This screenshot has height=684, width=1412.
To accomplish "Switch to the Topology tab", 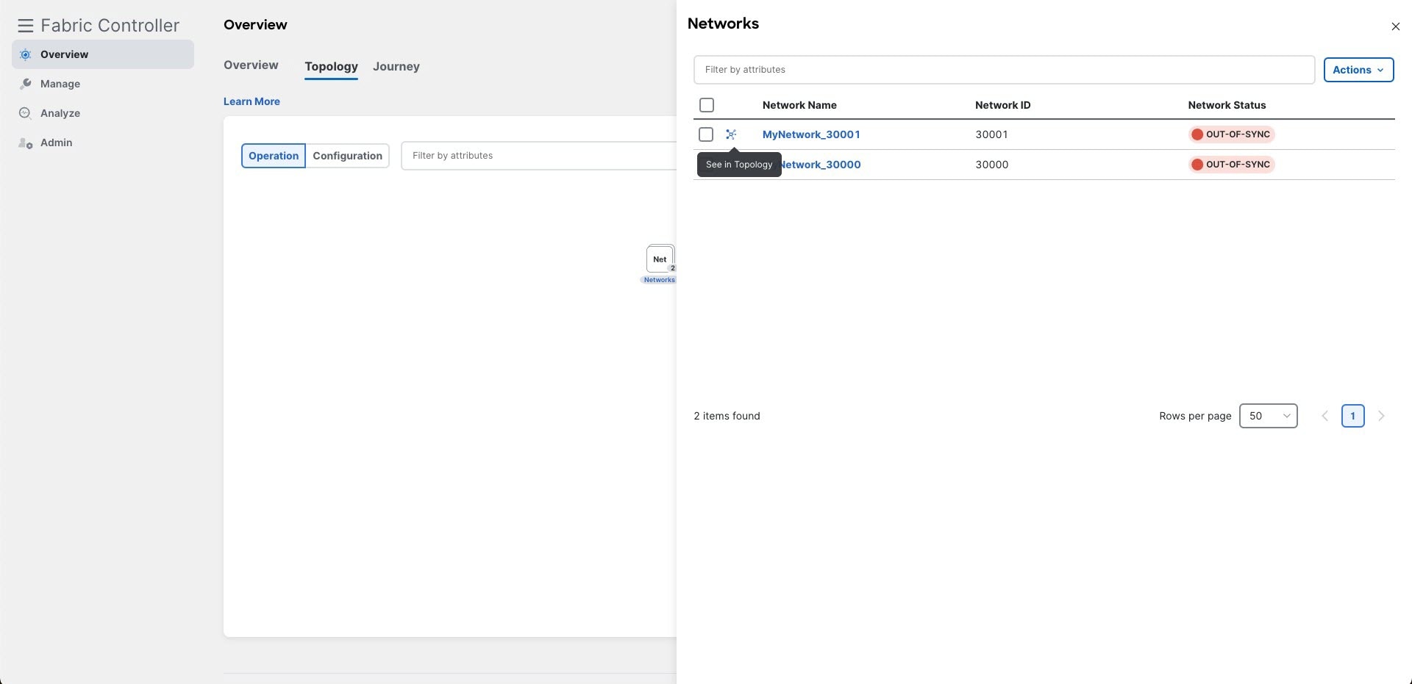I will 331,66.
